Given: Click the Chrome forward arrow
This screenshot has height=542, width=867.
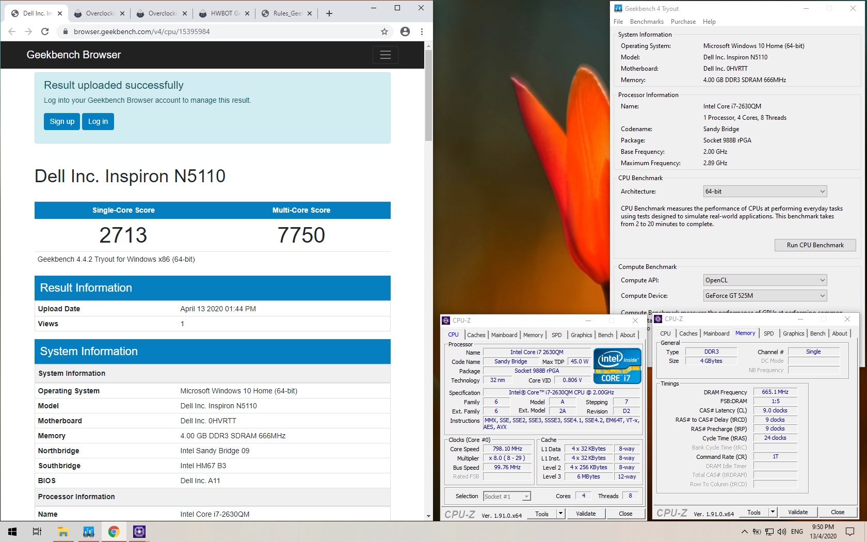Looking at the screenshot, I should 28,31.
